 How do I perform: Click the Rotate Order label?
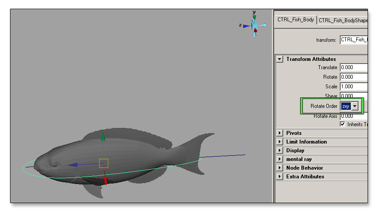click(x=324, y=106)
